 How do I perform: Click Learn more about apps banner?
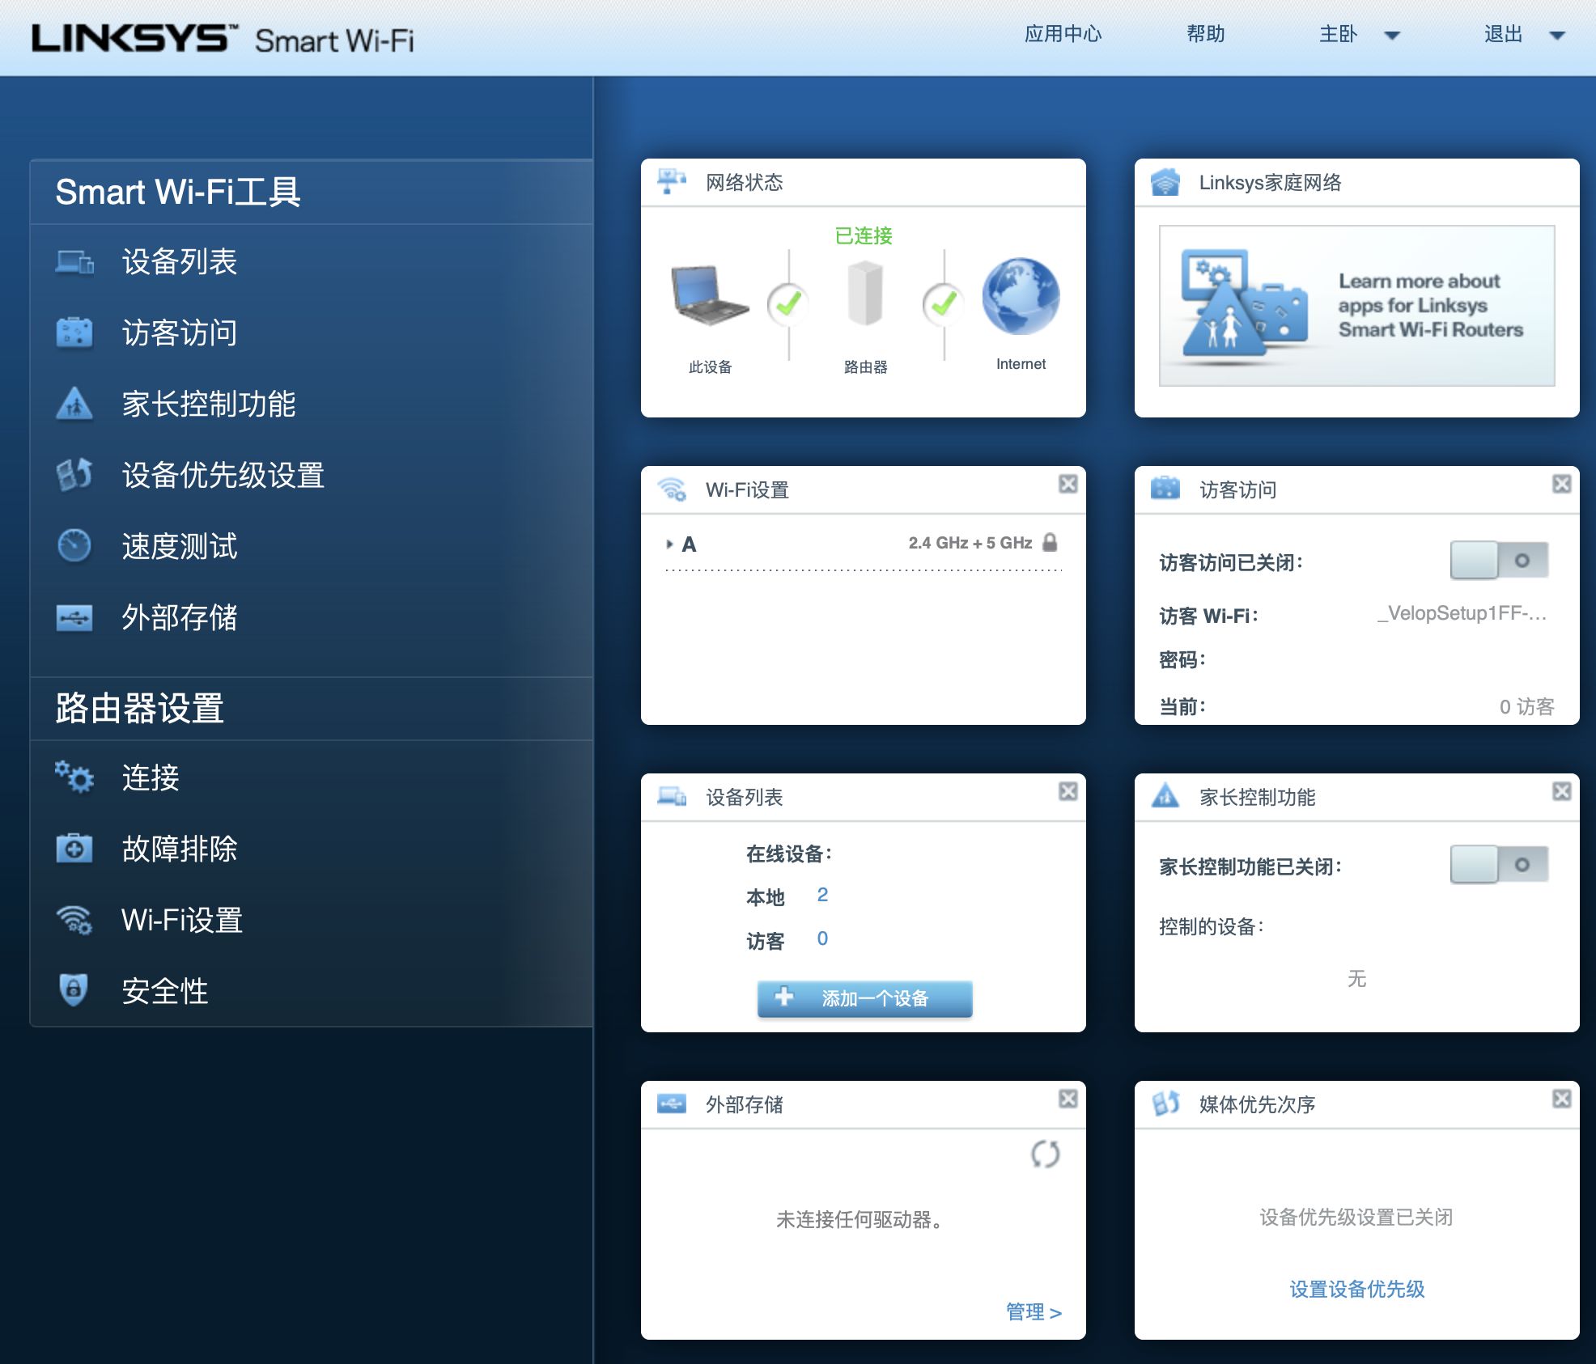point(1356,306)
